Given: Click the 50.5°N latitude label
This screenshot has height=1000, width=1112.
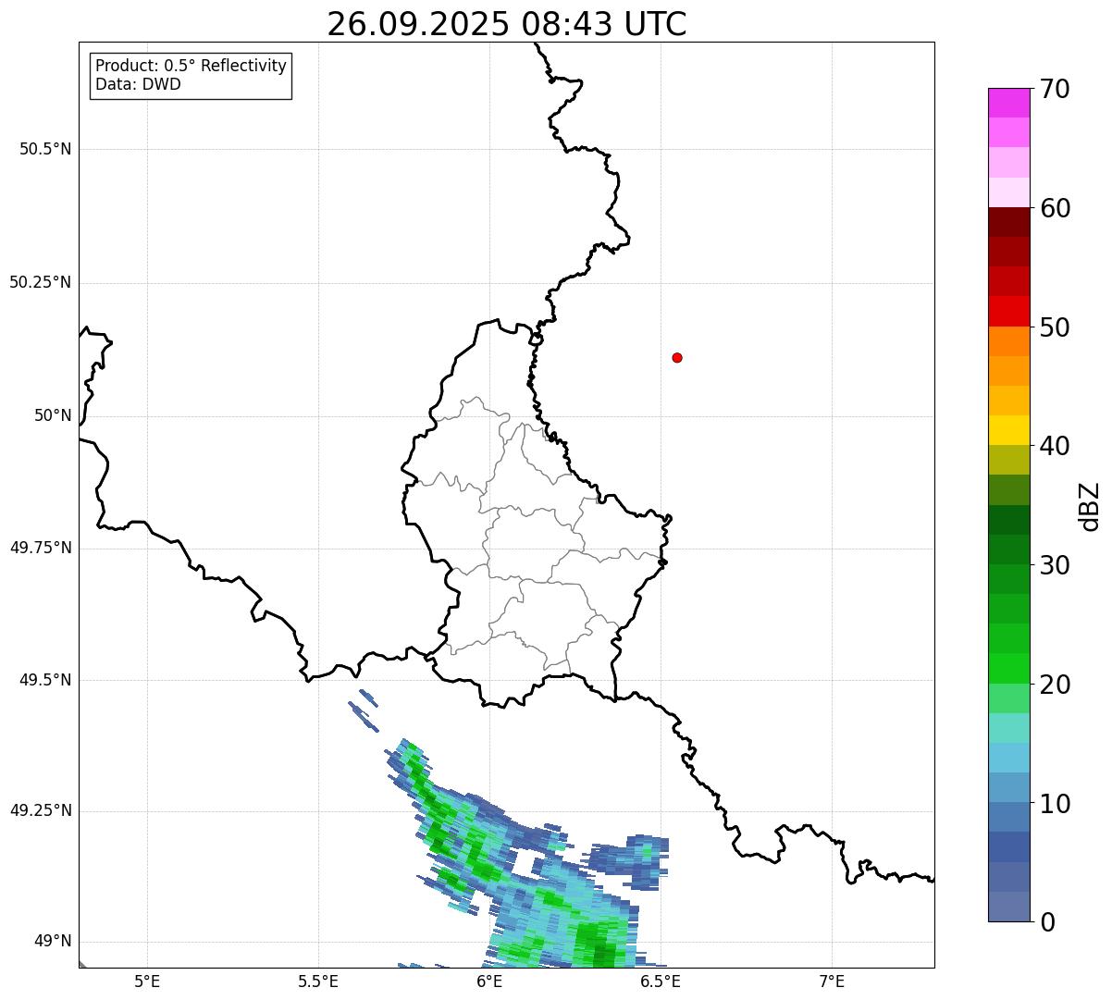Looking at the screenshot, I should coord(45,149).
